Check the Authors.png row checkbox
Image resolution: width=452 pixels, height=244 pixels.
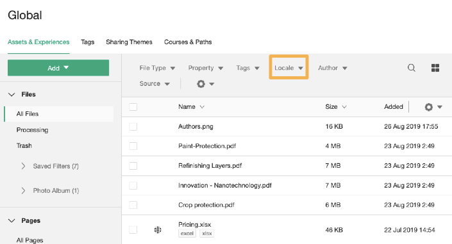coord(133,126)
